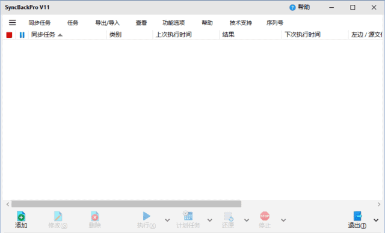Viewport: 385px width, 233px height.
Task: Click the horizontal scrollbar thumb
Action: click(x=126, y=204)
